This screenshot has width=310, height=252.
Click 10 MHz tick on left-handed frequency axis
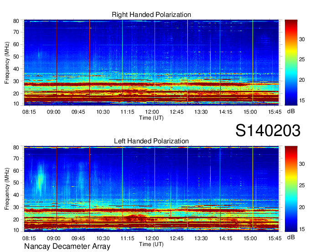click(x=16, y=230)
